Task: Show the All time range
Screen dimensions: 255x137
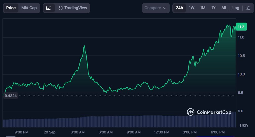Action: tap(224, 8)
